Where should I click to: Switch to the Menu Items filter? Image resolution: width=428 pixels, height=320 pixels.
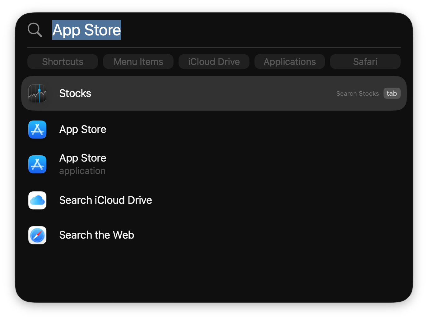pos(138,62)
